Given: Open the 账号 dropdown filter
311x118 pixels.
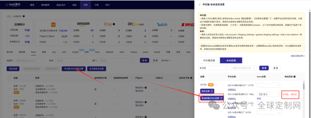Looking at the screenshot, I should click(71, 60).
